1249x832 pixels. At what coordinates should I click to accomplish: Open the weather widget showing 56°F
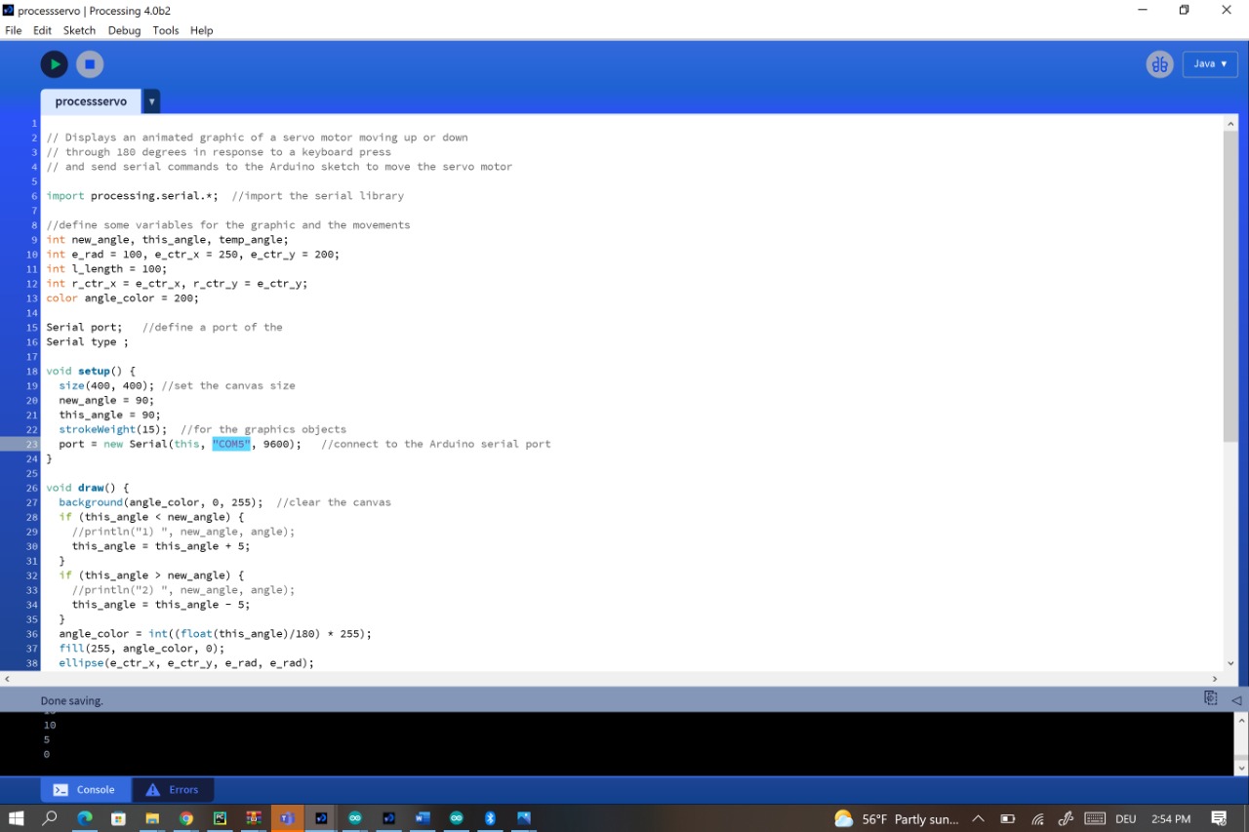(x=897, y=819)
